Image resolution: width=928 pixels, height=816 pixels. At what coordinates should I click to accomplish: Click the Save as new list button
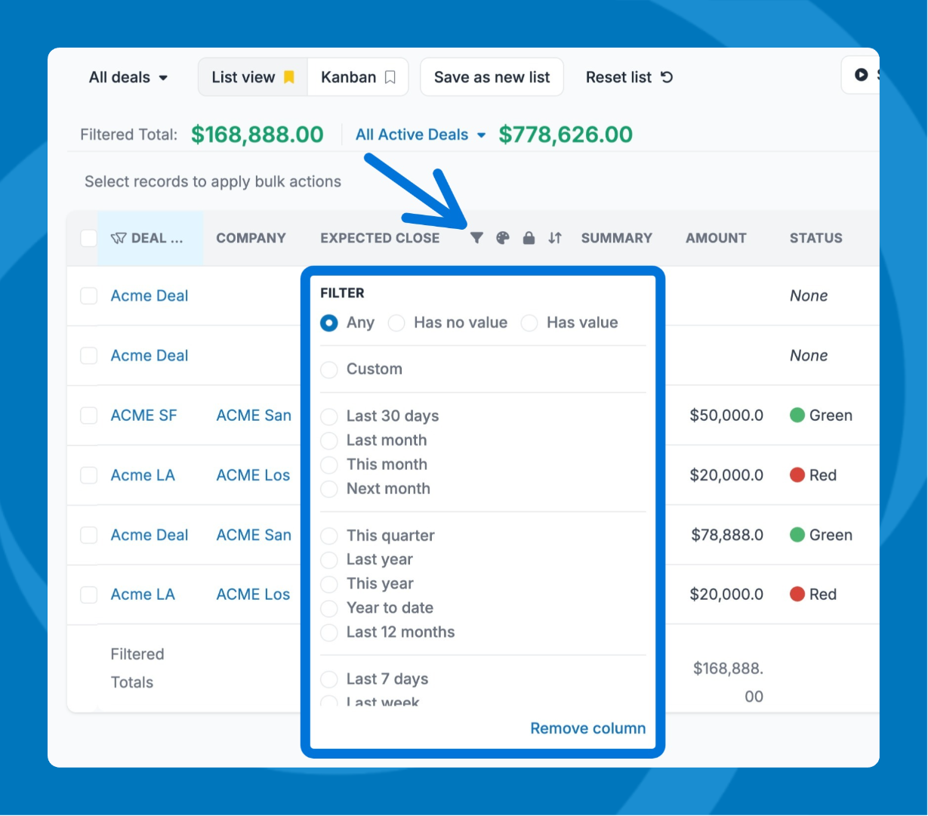point(492,77)
